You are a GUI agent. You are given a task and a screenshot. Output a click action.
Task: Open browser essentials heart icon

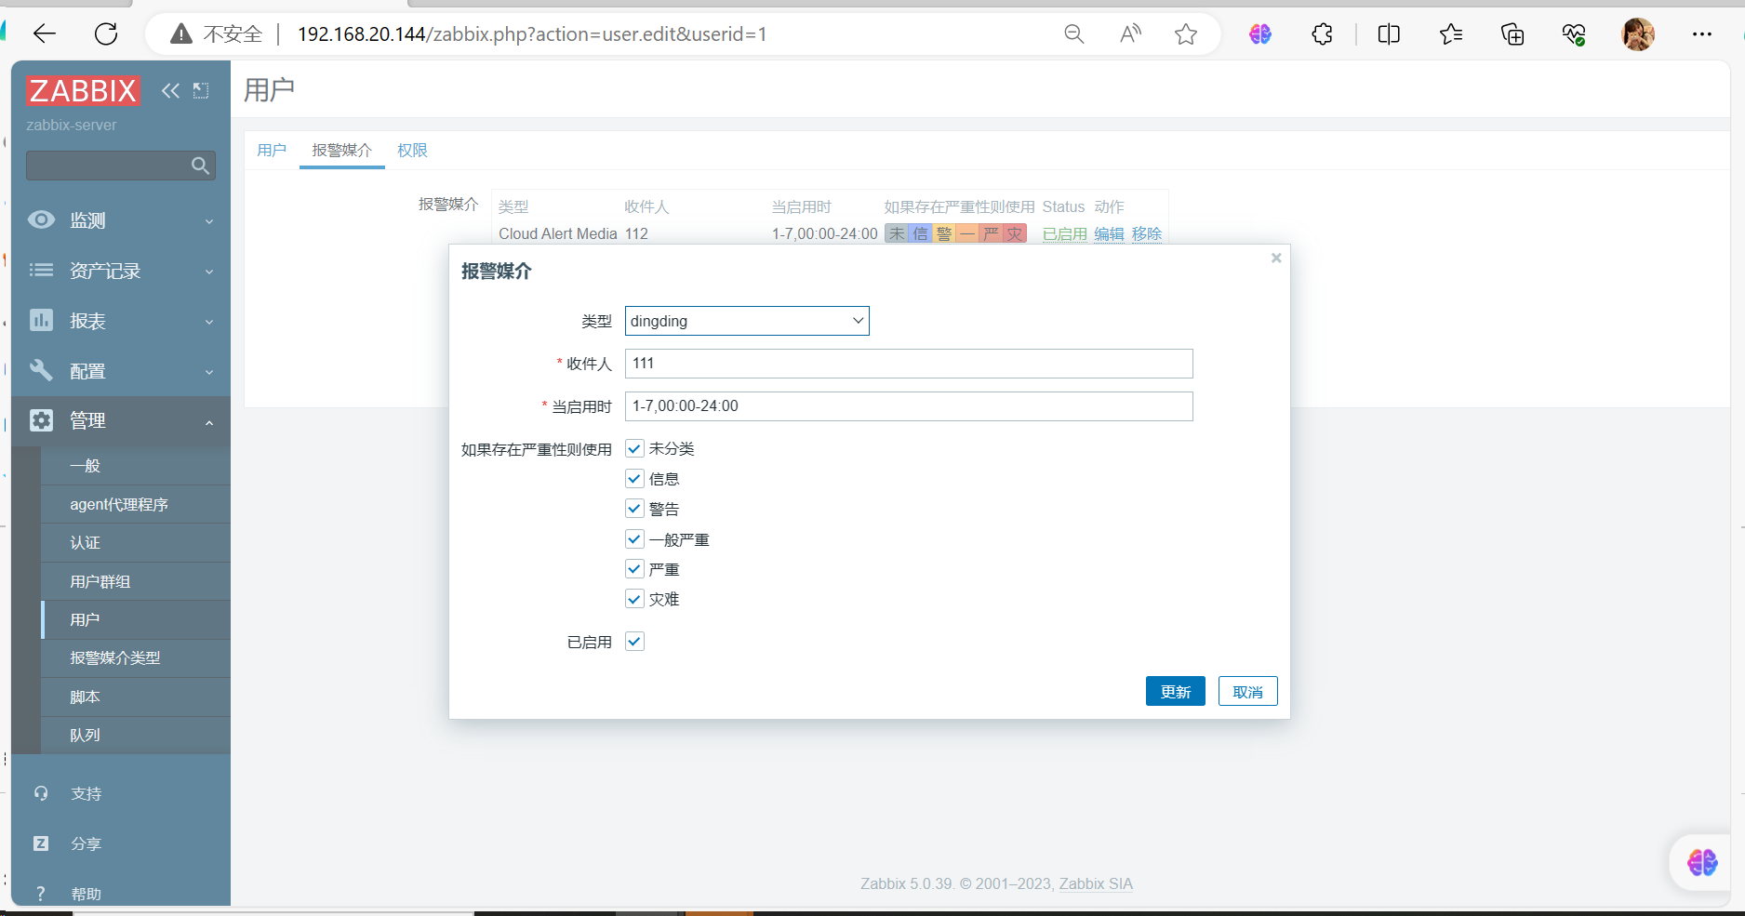[1574, 34]
